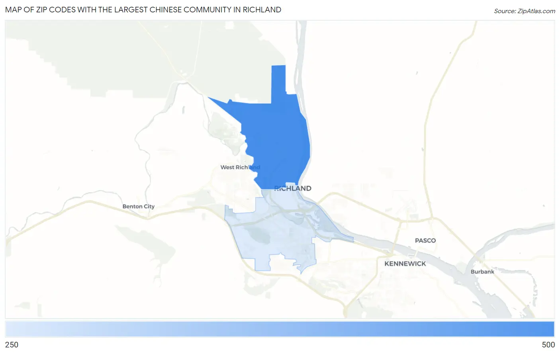
Task: Click the 250 legend minimum value
Action: [x=12, y=345]
